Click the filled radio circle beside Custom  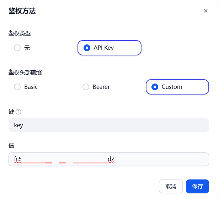pos(155,87)
